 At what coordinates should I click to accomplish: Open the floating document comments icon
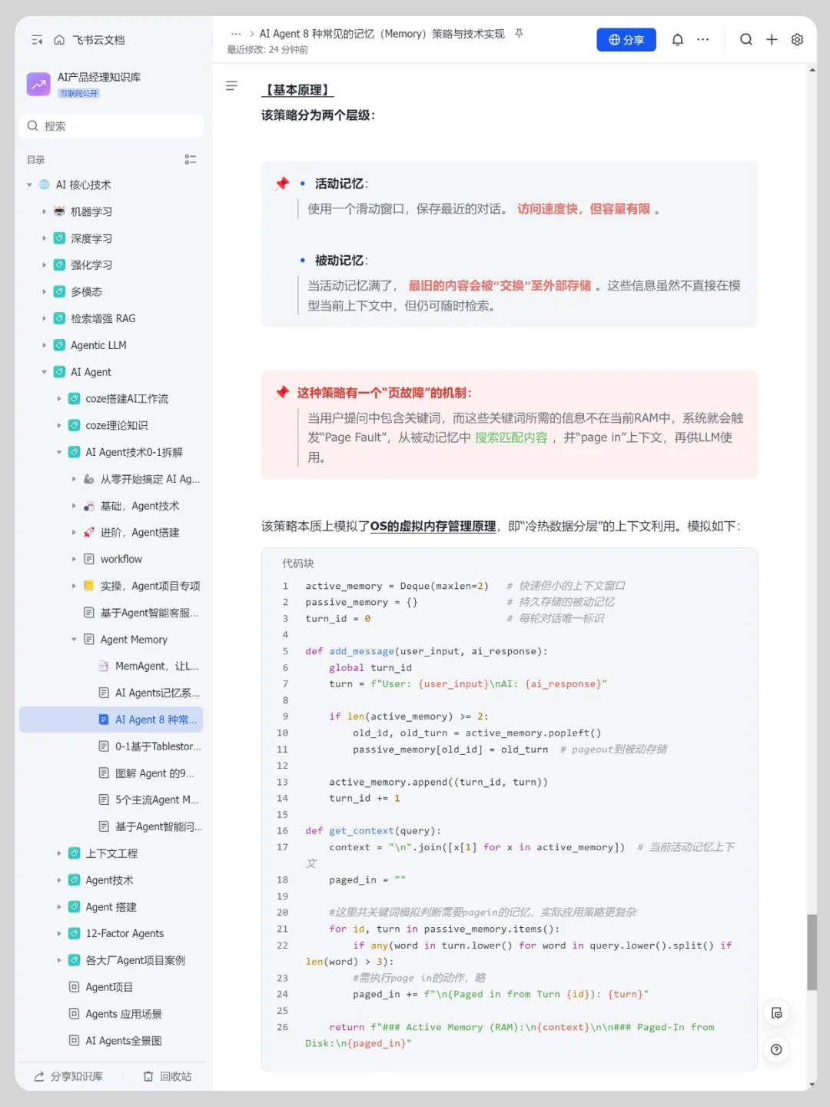pyautogui.click(x=777, y=1013)
